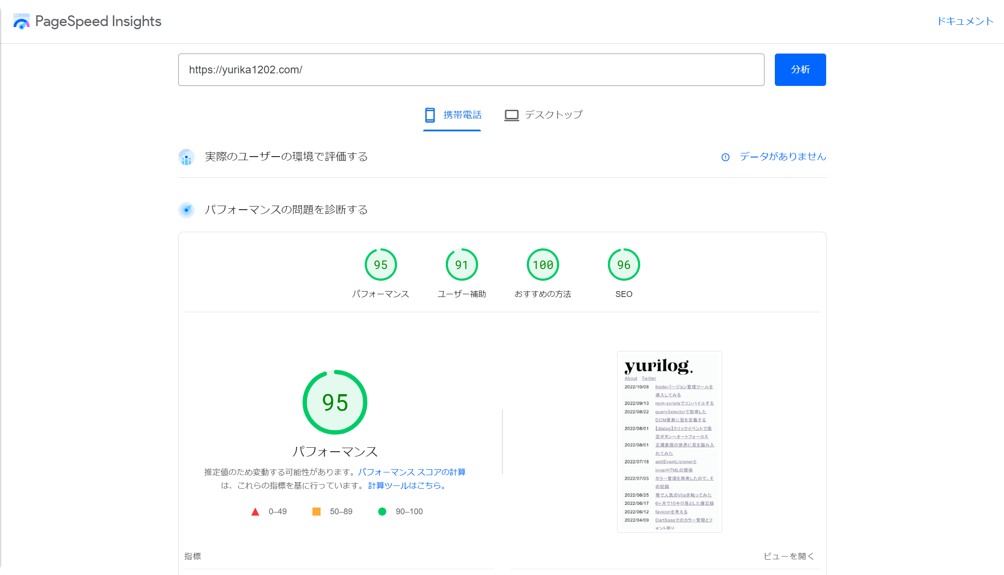Select the mobile phone icon on 携帯電話 tab
Screen dimensions: 1004x575
[x=429, y=115]
